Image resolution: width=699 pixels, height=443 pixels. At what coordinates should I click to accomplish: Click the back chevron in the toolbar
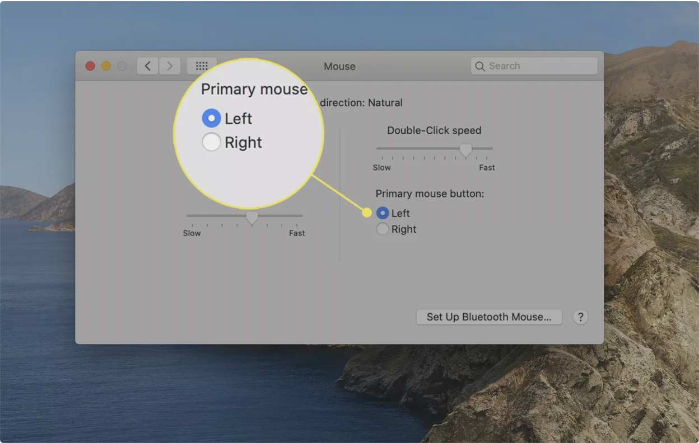(147, 66)
